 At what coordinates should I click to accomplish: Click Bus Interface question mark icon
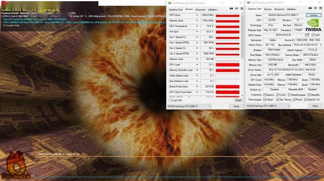tap(321, 45)
